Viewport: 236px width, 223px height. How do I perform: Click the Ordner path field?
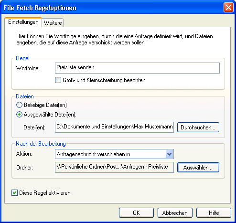tap(114, 167)
